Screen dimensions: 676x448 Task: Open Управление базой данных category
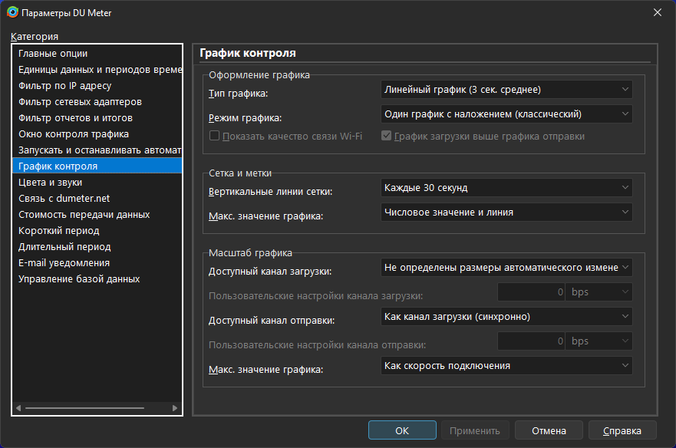point(97,279)
